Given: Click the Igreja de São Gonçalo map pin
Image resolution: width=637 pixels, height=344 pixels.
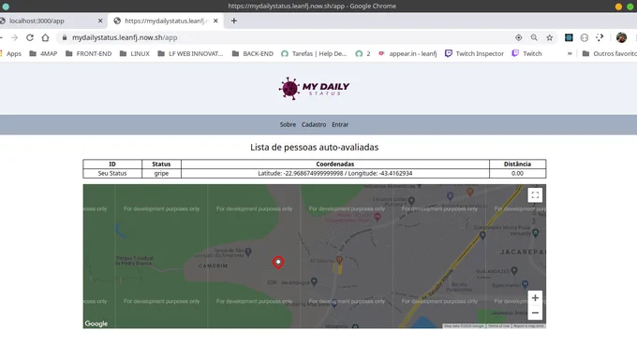Looking at the screenshot, I should (248, 251).
